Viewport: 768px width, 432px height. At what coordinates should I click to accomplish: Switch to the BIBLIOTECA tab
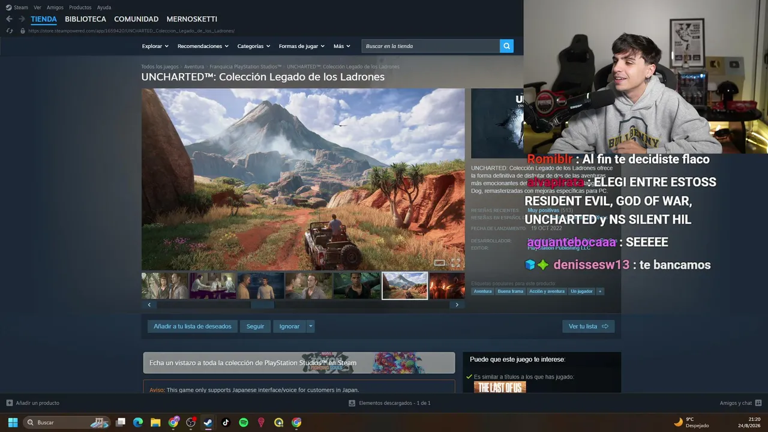click(85, 19)
